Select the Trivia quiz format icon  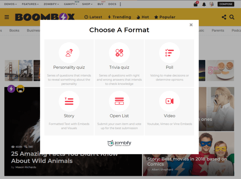(x=119, y=53)
